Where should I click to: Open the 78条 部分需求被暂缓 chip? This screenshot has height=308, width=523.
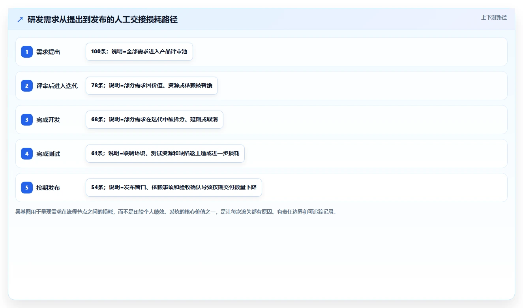tap(152, 86)
